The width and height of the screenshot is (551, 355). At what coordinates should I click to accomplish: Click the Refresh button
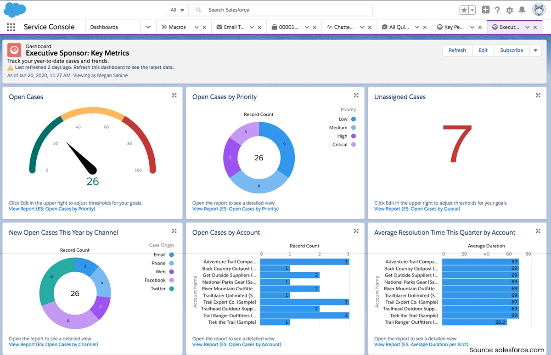[457, 50]
